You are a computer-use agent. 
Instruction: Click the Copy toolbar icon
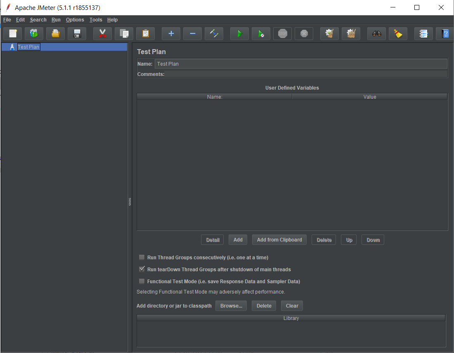tap(124, 33)
